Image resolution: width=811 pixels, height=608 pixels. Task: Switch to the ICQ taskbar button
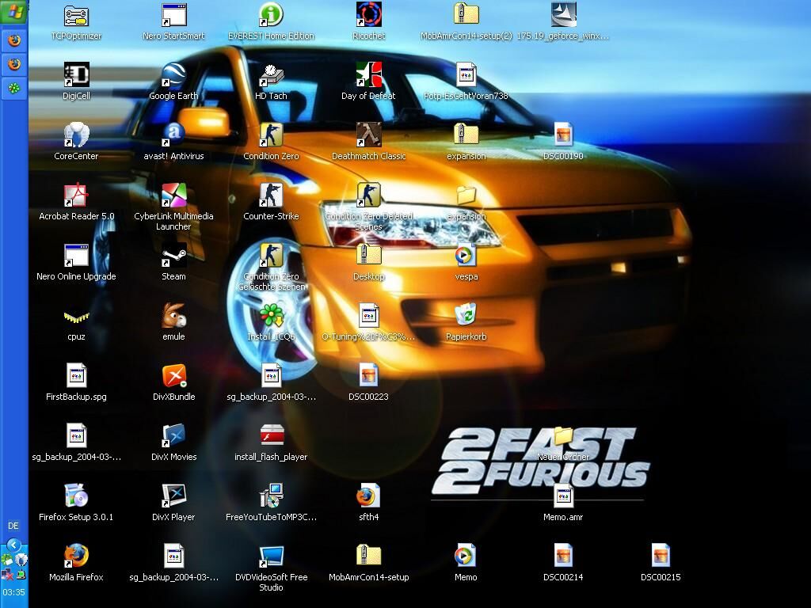(x=13, y=89)
